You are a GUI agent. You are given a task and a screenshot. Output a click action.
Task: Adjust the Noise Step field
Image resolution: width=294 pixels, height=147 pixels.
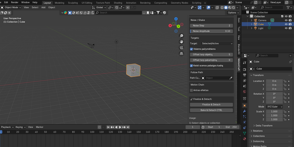click(x=211, y=26)
